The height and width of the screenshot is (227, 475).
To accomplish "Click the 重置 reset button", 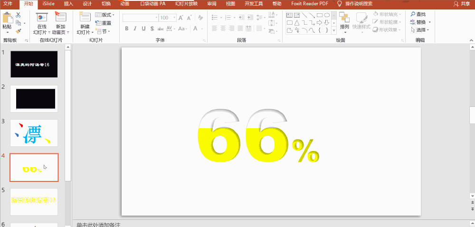I will (103, 23).
